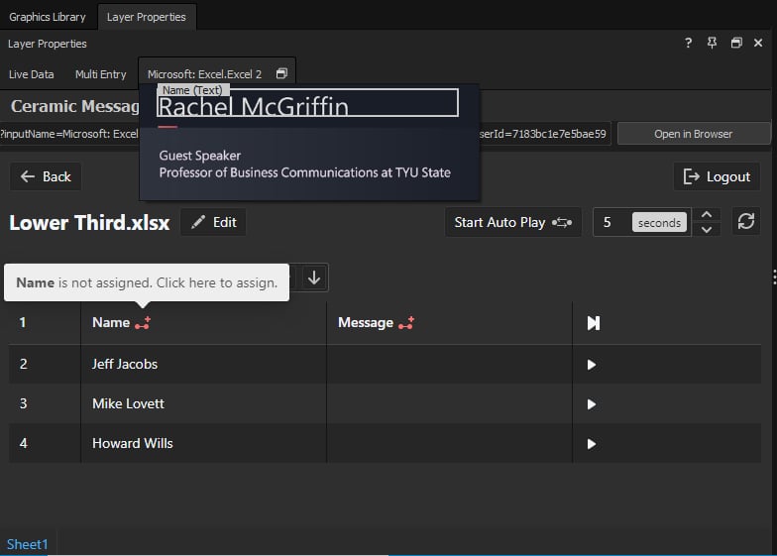Screen dimensions: 777x556
Task: Select the Sheet1 sheet tab
Action: pyautogui.click(x=28, y=544)
